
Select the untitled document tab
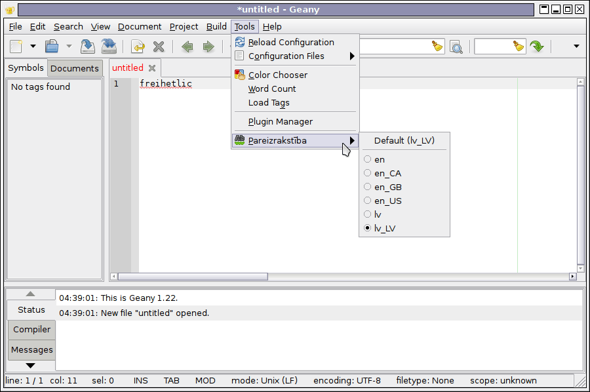128,68
